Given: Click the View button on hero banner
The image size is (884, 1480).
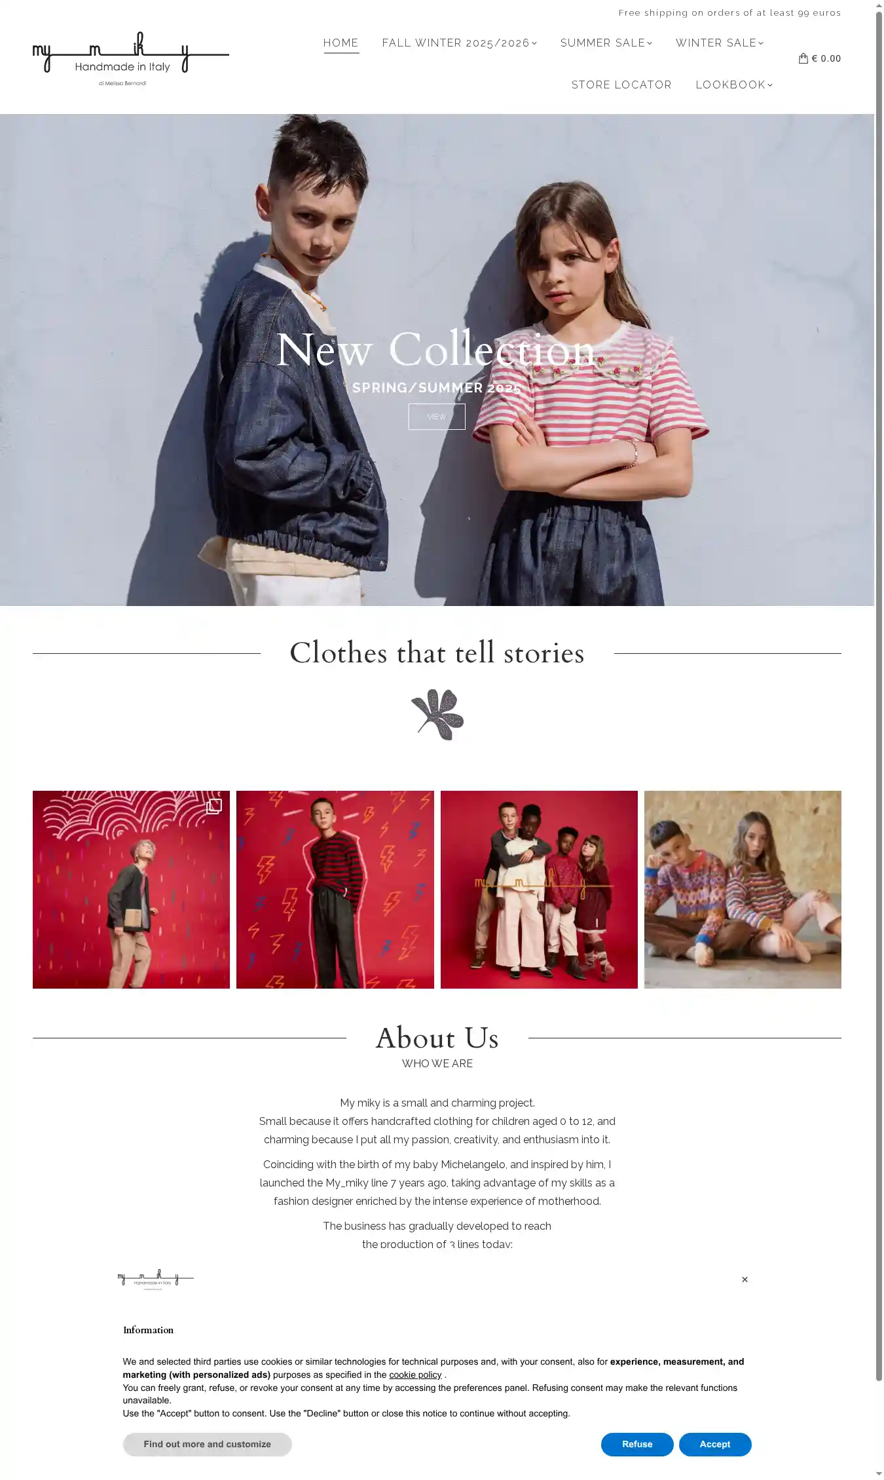Looking at the screenshot, I should point(437,417).
